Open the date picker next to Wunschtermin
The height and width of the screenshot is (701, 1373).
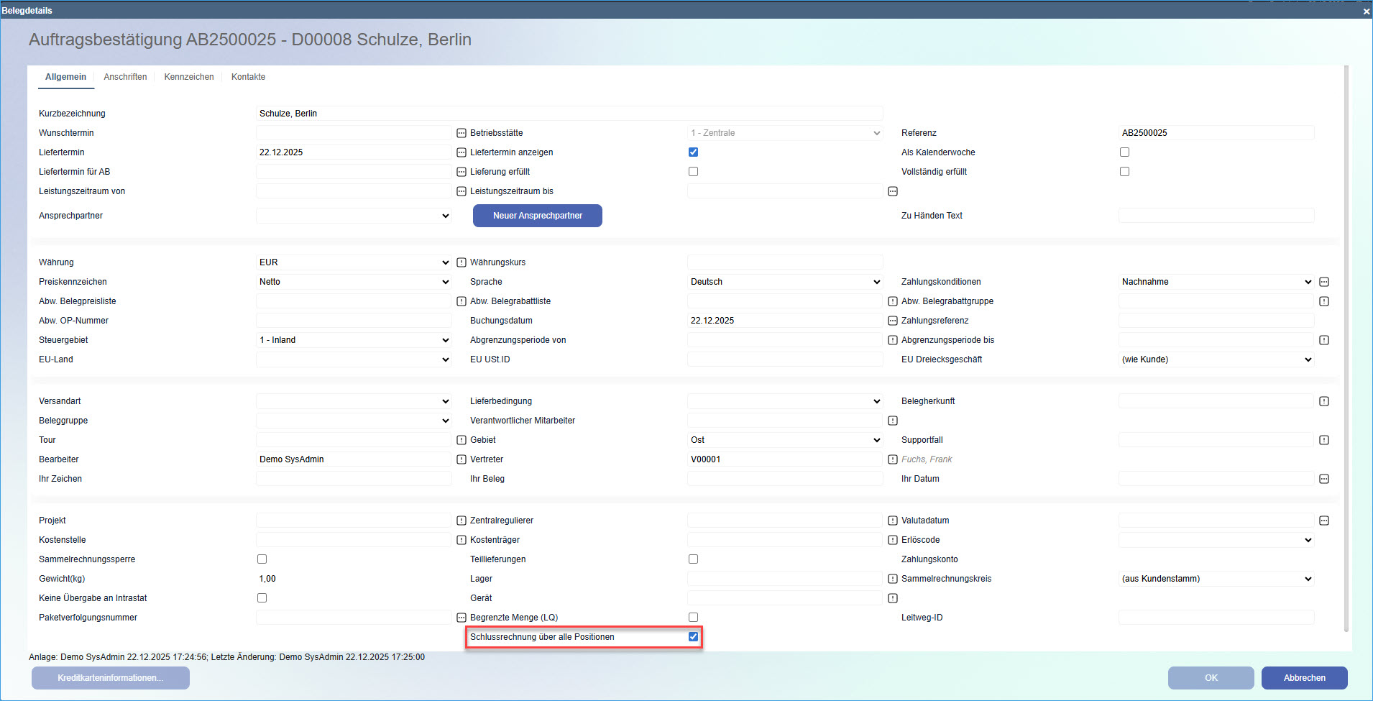pos(461,132)
